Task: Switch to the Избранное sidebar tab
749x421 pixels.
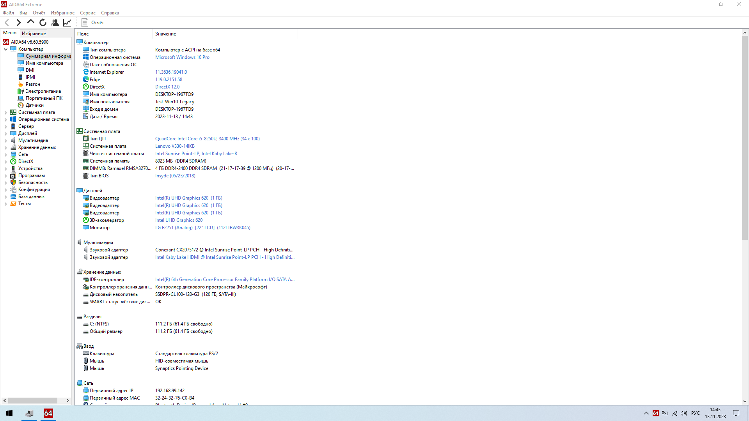Action: [x=34, y=34]
